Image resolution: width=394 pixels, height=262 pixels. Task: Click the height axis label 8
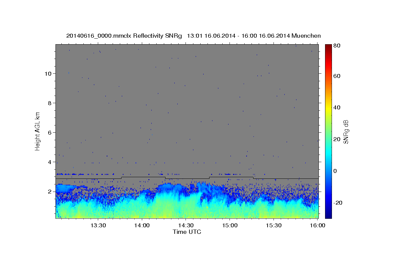[x=50, y=103]
